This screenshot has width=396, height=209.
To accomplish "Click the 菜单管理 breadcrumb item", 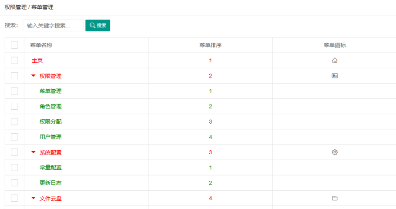I will (43, 7).
